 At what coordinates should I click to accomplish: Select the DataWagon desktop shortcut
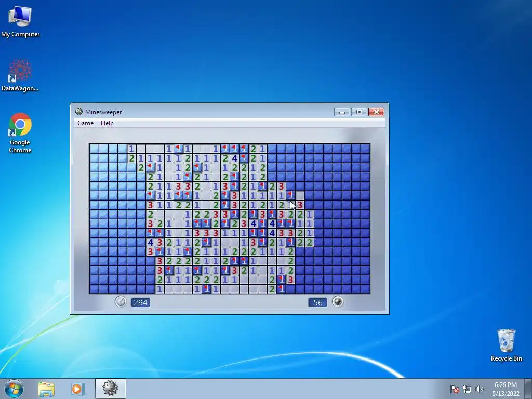tap(20, 75)
